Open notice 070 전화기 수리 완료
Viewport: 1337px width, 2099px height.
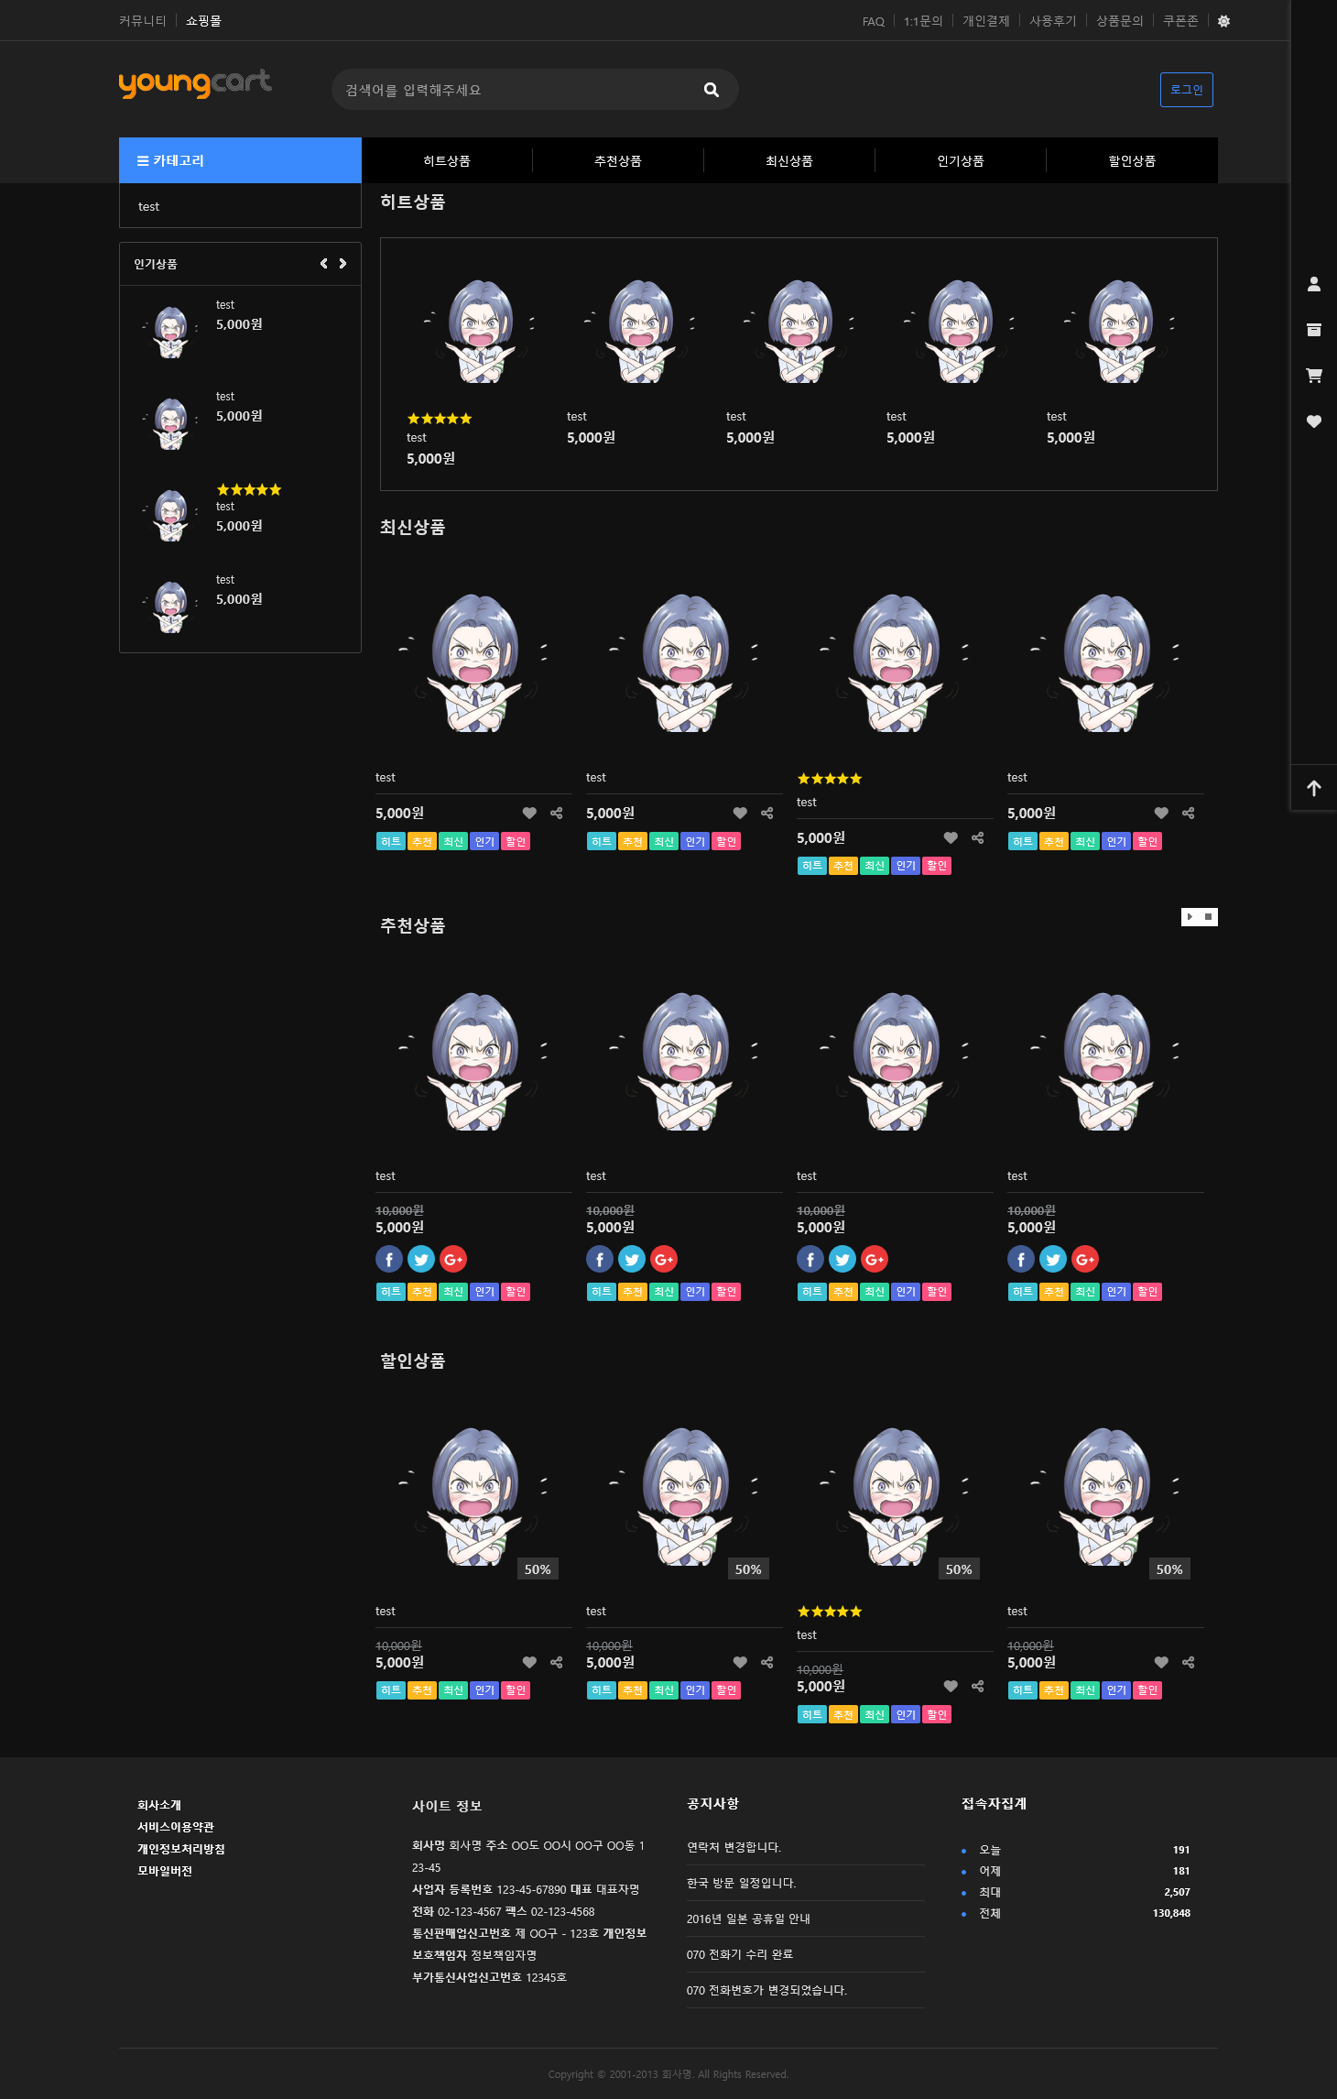click(740, 1954)
